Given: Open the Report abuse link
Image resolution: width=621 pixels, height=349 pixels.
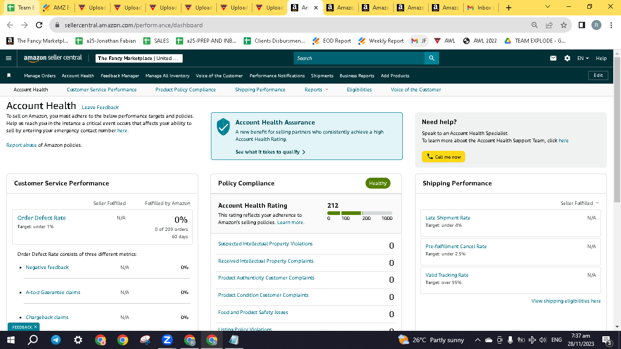Looking at the screenshot, I should (x=21, y=145).
